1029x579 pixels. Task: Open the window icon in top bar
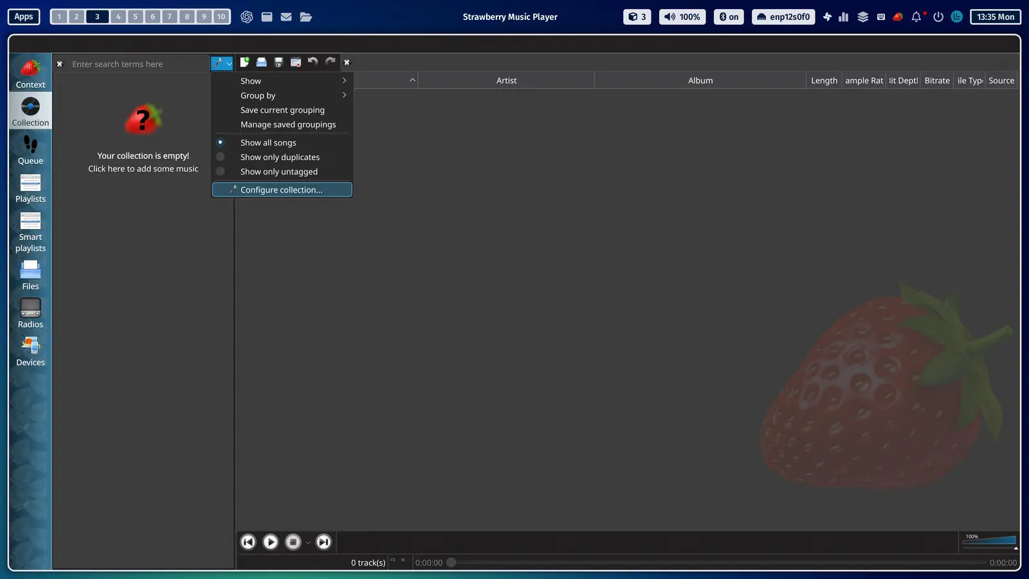(x=267, y=17)
